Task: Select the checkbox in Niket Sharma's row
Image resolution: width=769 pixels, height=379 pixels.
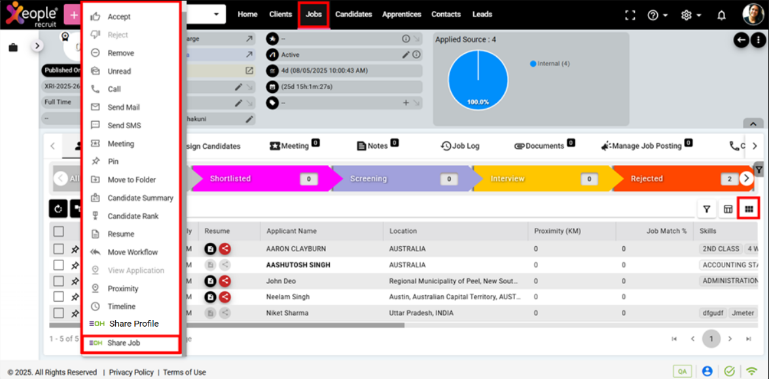Action: 58,313
